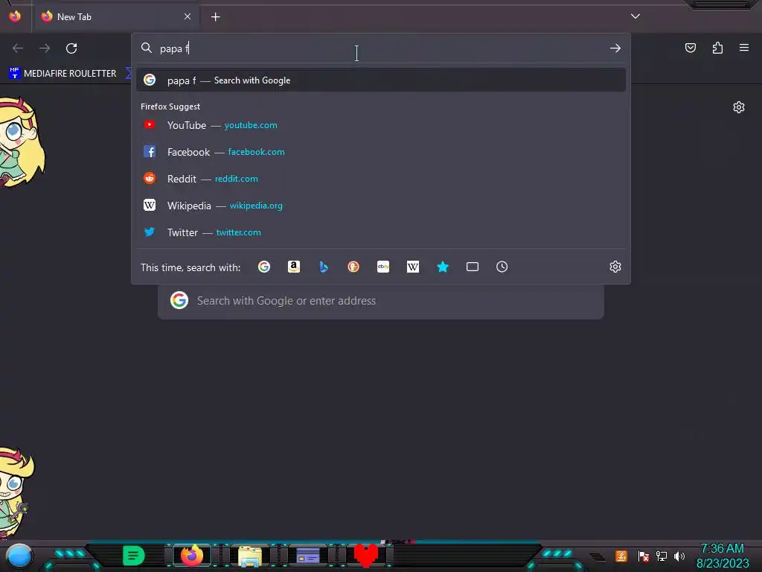The width and height of the screenshot is (762, 572).
Task: Open the network tray icon
Action: [662, 556]
